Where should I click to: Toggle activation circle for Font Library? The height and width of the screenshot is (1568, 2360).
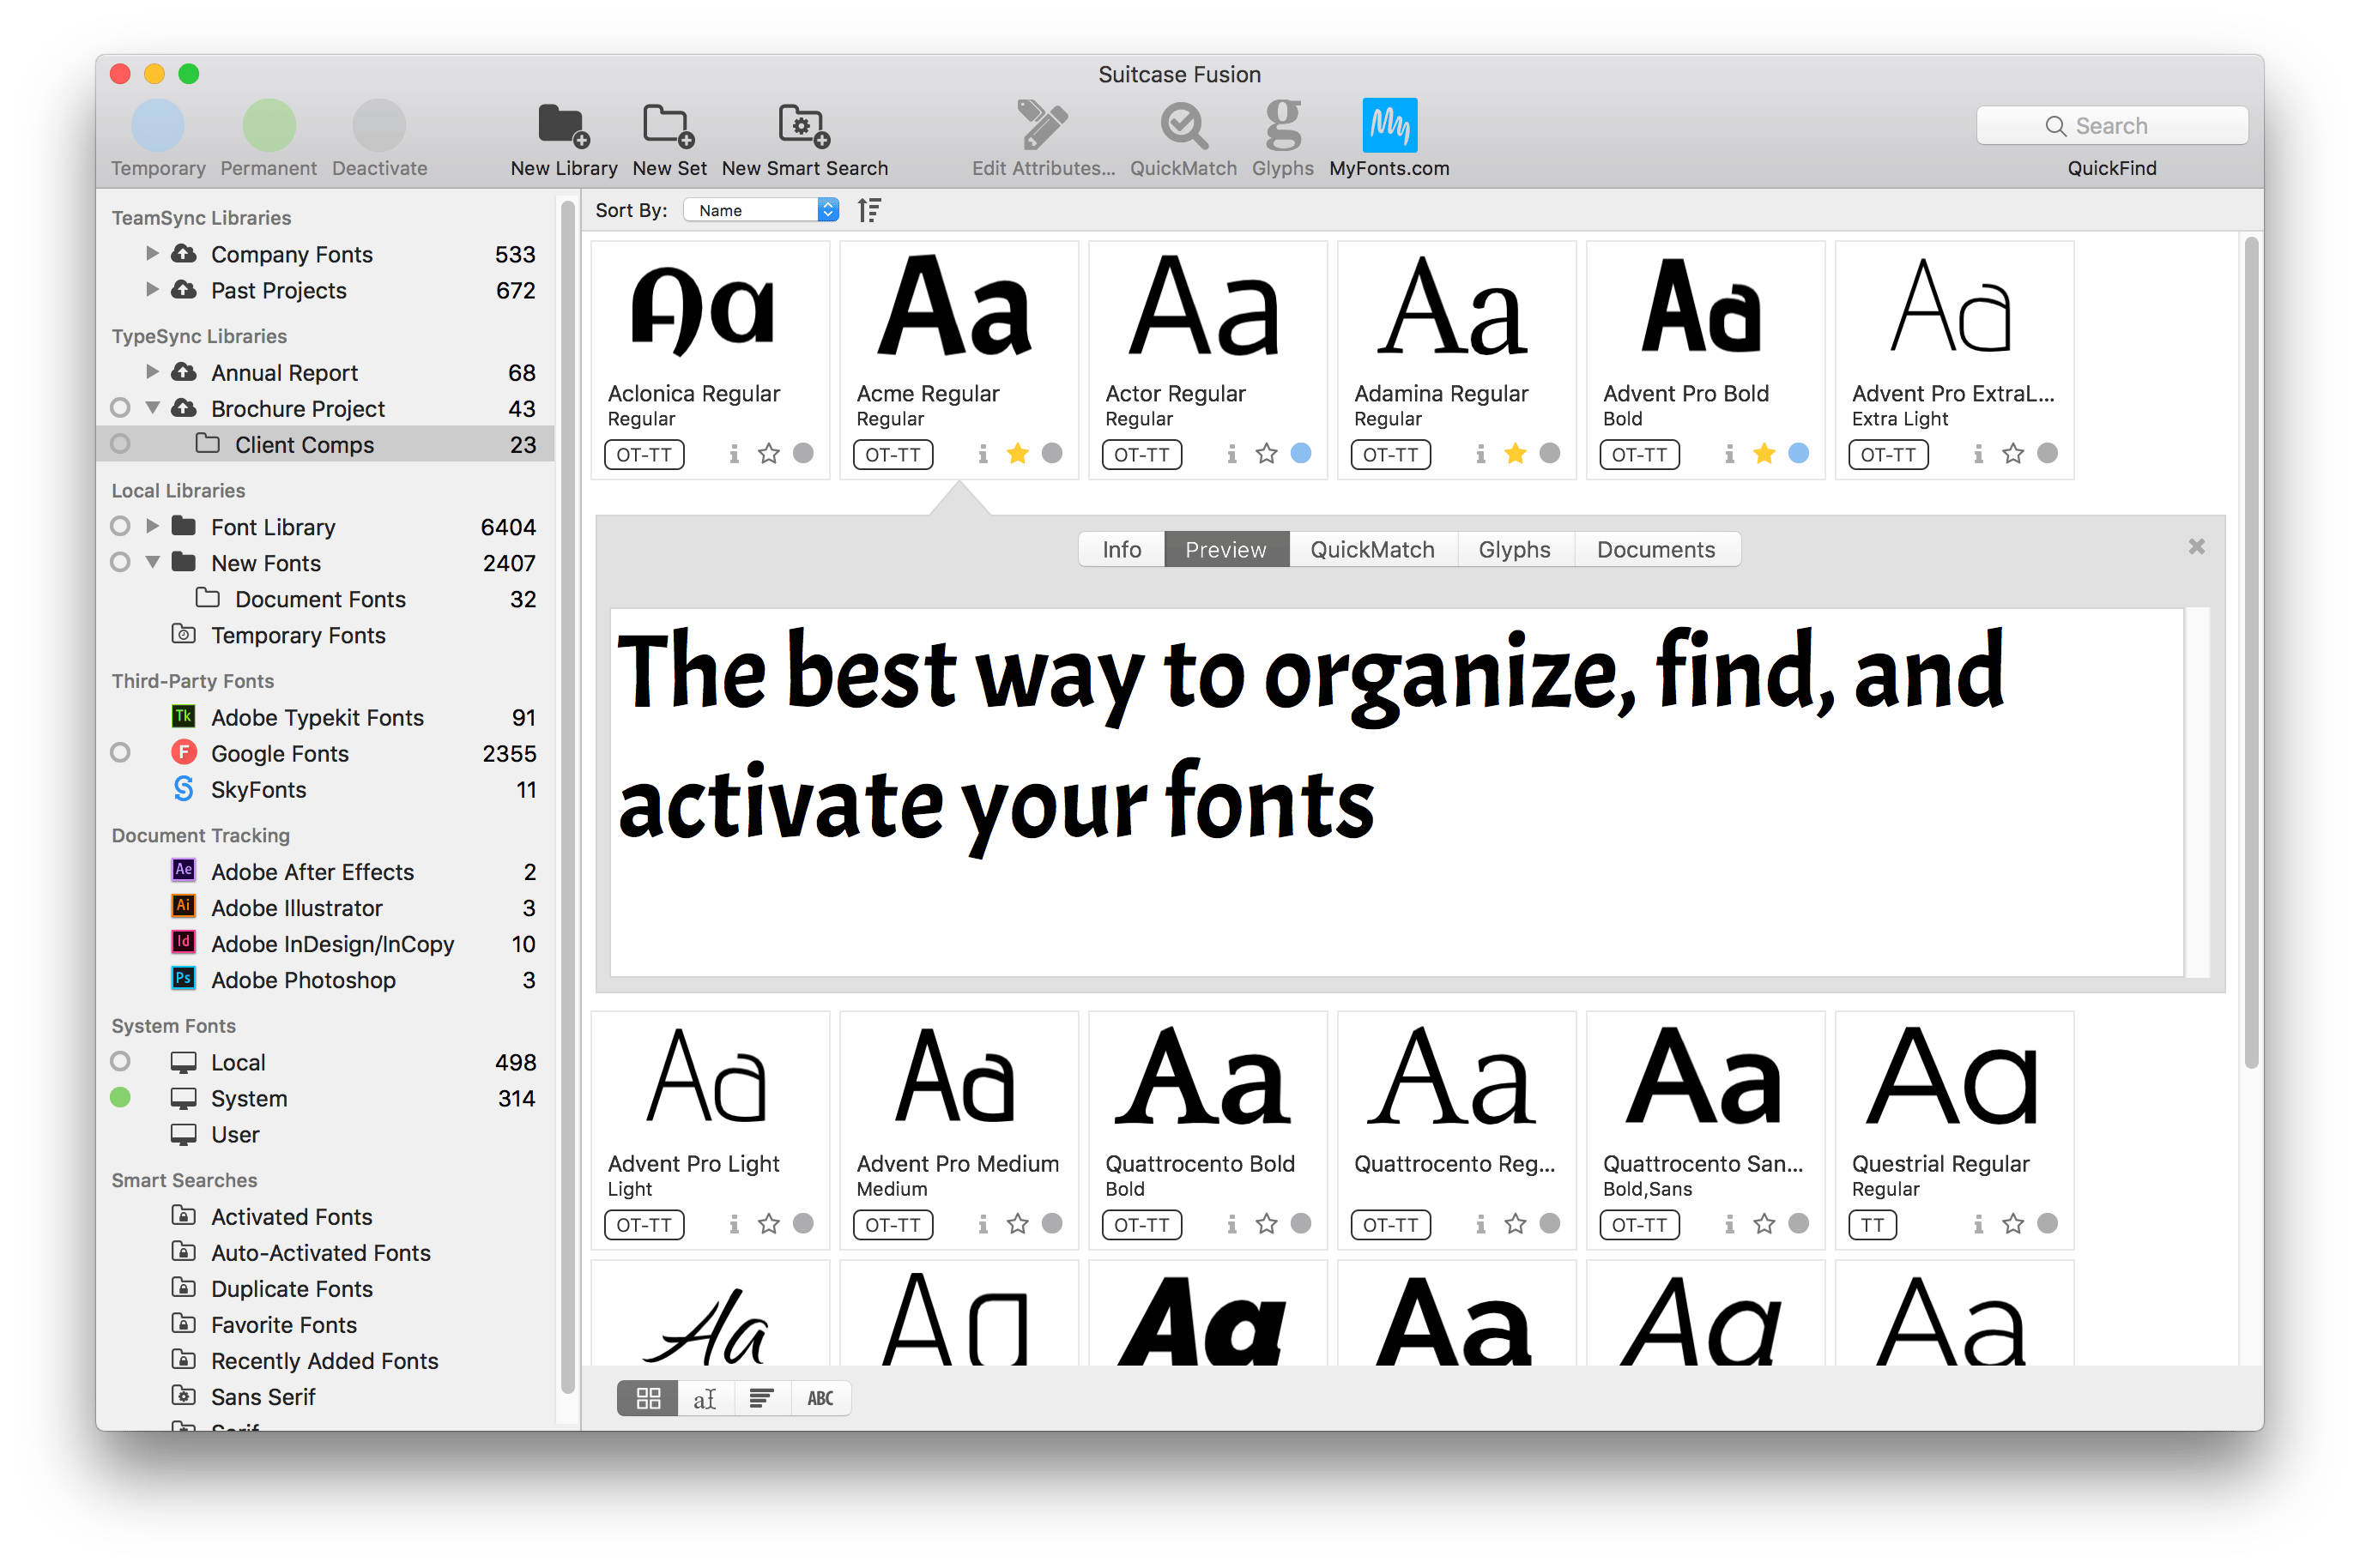120,526
